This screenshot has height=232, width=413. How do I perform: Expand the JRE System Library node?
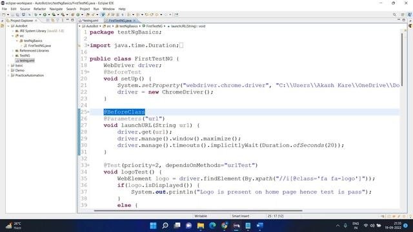[13, 31]
